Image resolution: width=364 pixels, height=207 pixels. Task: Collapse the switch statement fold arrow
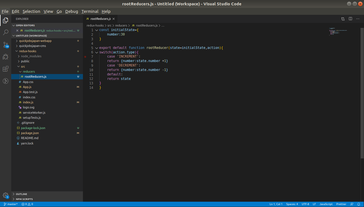97,52
